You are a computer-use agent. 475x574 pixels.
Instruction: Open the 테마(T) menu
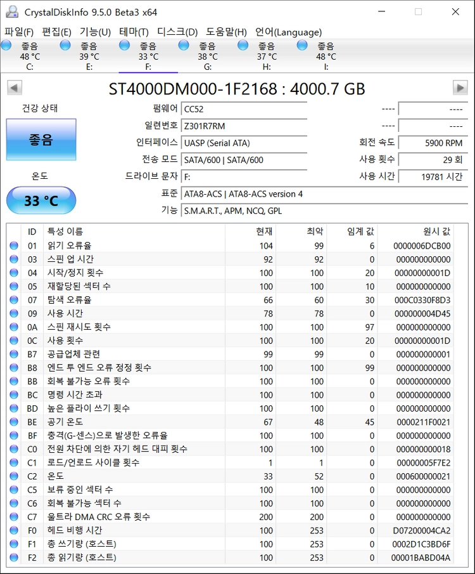click(134, 32)
